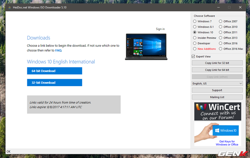Click the Sign in link
The image size is (250, 158).
pos(160,29)
